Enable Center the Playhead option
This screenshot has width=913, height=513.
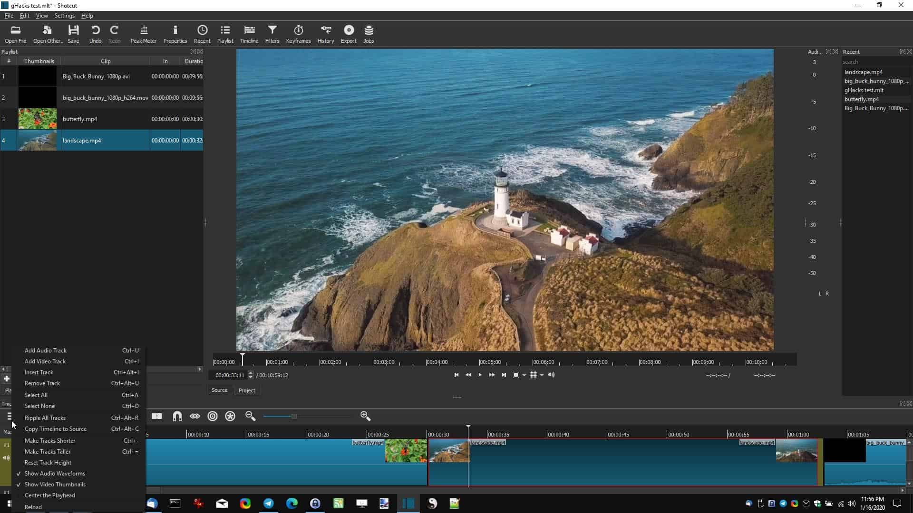pyautogui.click(x=49, y=495)
